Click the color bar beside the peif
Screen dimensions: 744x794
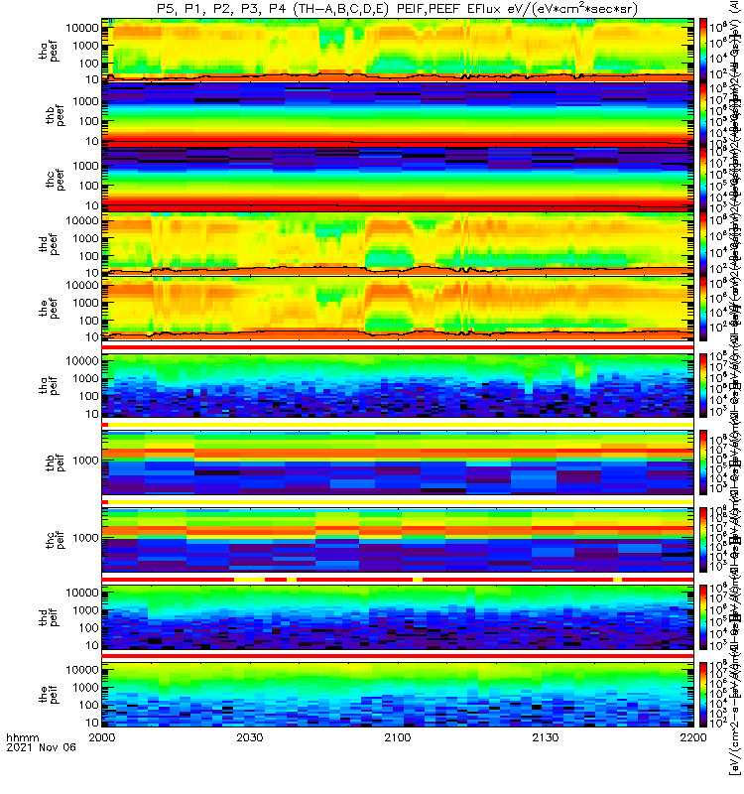pyautogui.click(x=703, y=694)
